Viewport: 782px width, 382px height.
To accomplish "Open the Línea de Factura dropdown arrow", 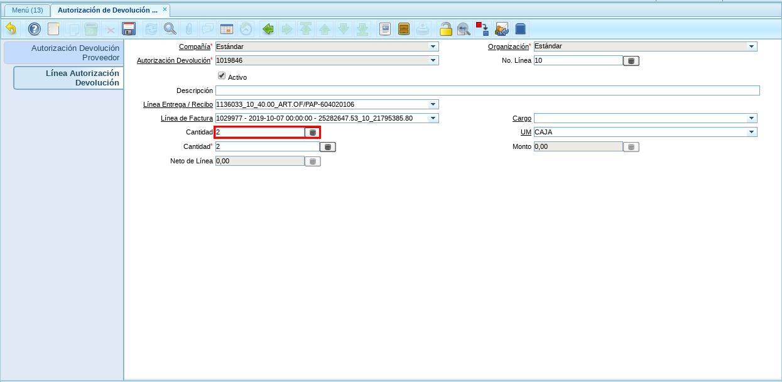I will coord(433,118).
